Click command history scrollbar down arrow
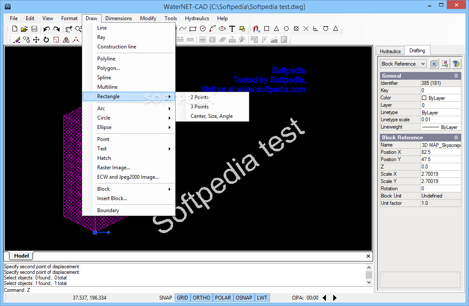The image size is (469, 306). coord(369,282)
